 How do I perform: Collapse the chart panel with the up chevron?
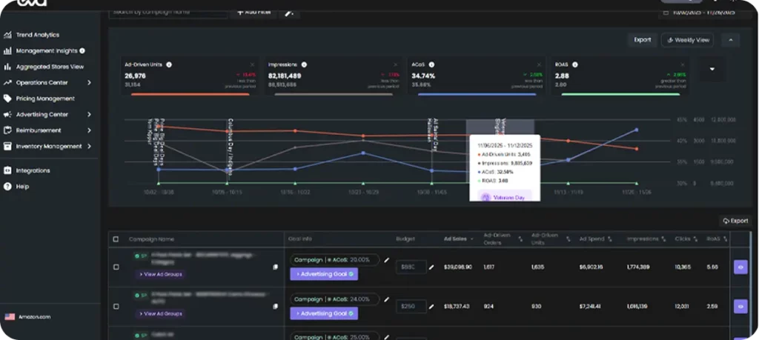730,40
